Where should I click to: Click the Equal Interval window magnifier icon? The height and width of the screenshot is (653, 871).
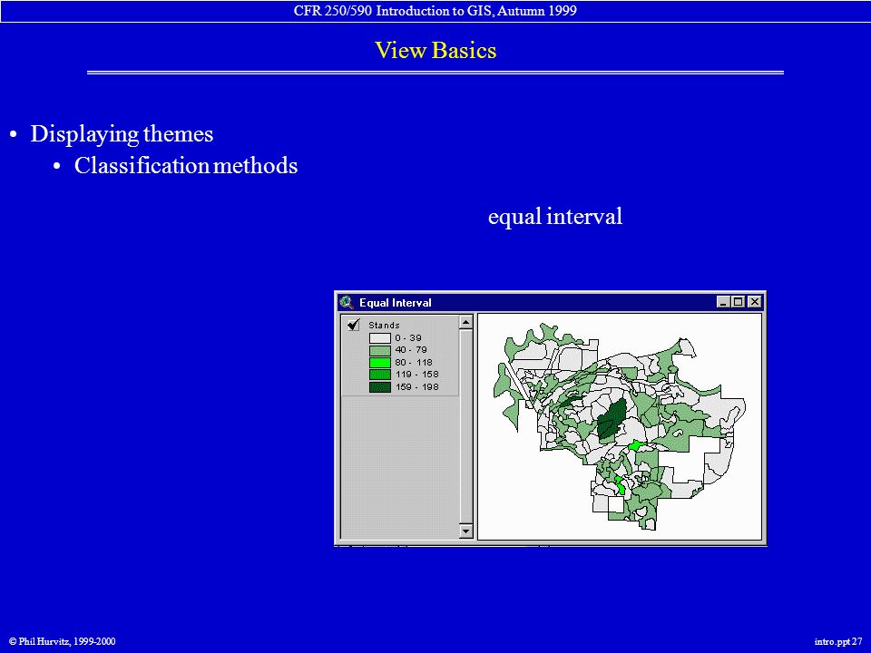click(347, 302)
